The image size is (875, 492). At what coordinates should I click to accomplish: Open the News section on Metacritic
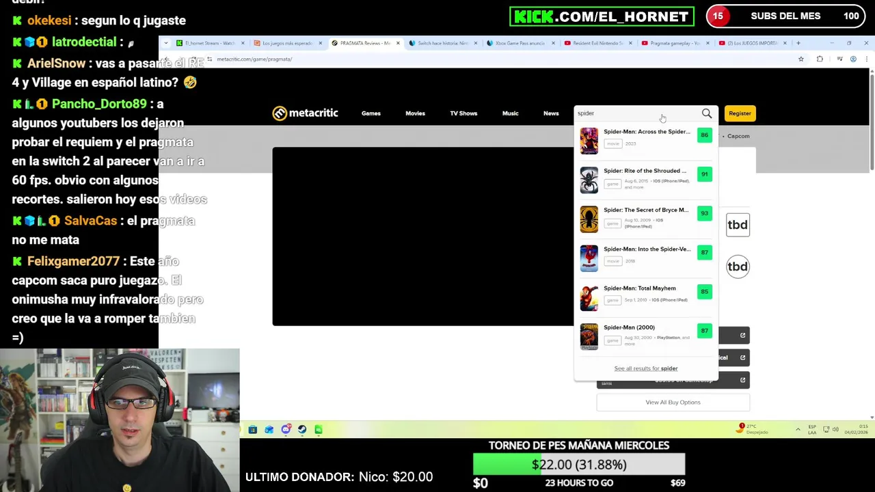(x=551, y=113)
